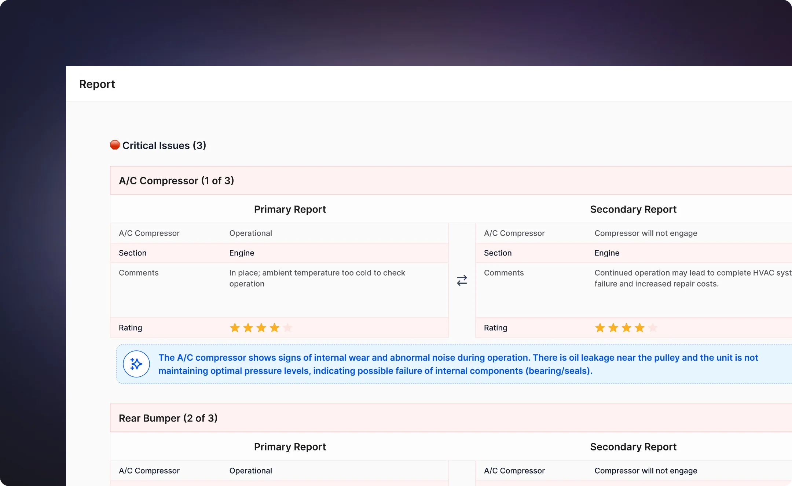Click primary Section value 'Engine'
Screen dimensions: 792x486
pos(242,253)
